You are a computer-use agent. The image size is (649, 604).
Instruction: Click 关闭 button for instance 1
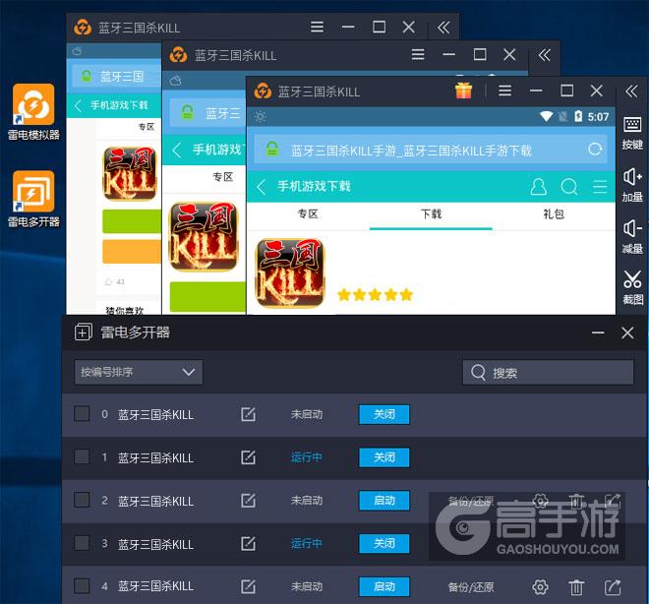(x=384, y=457)
